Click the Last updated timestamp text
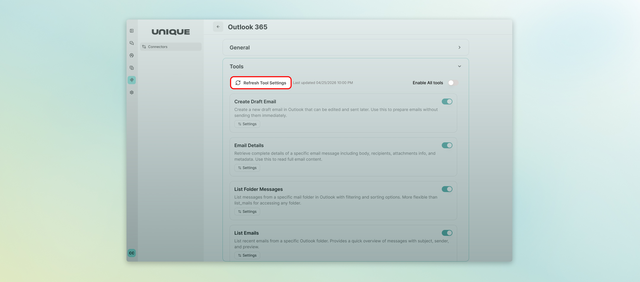 click(323, 83)
